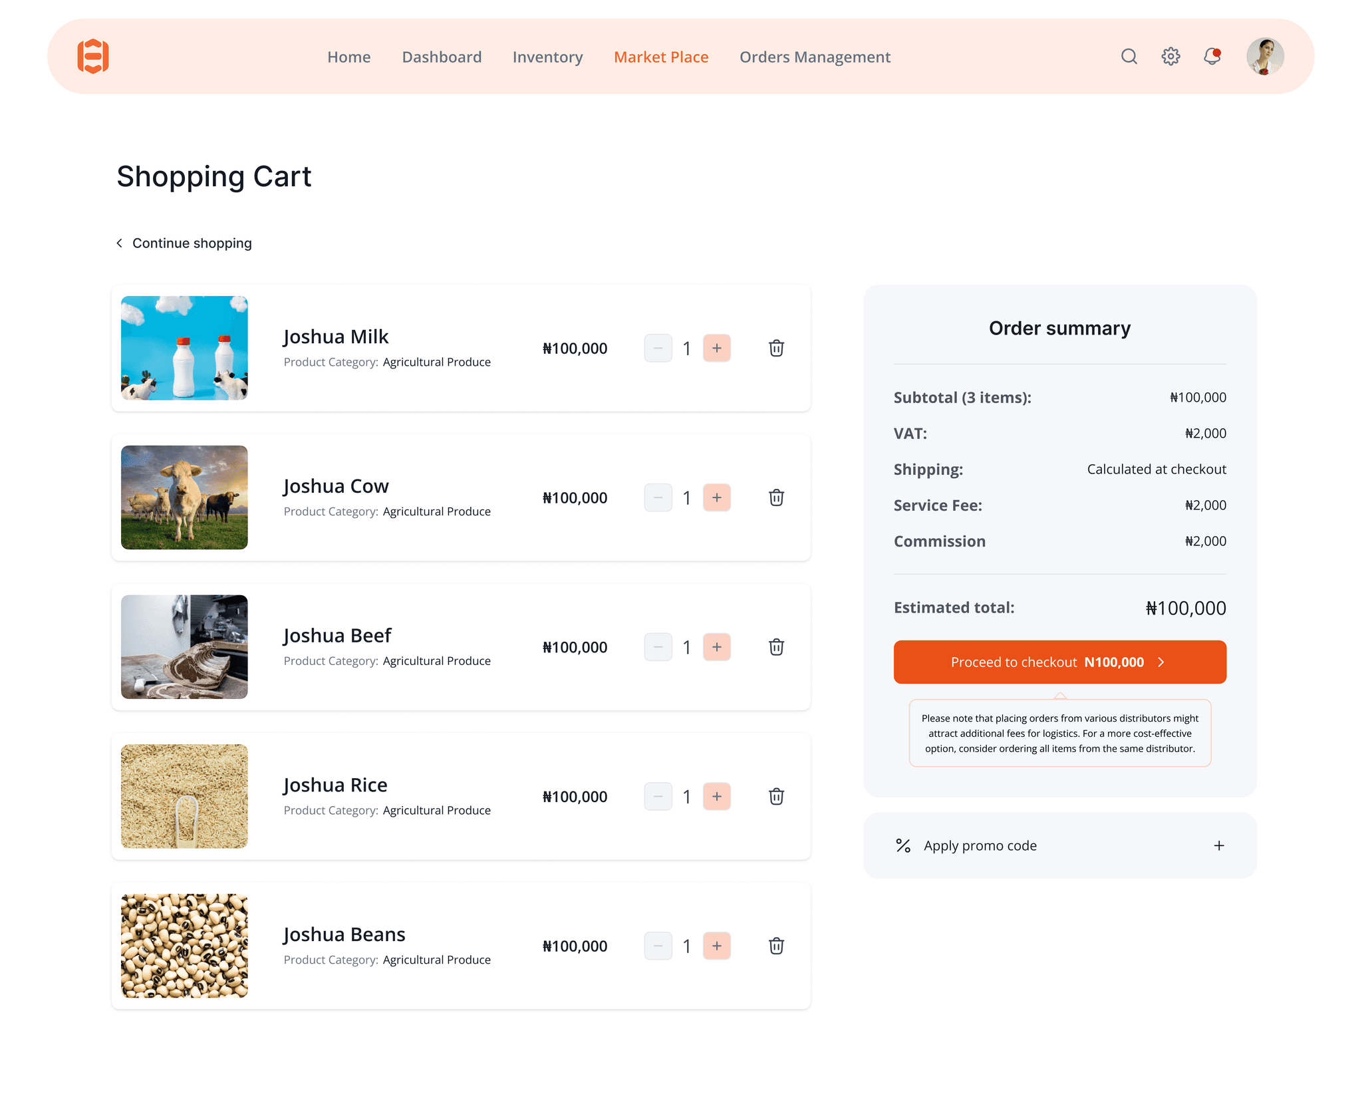Click the search magnifier icon

[1129, 57]
